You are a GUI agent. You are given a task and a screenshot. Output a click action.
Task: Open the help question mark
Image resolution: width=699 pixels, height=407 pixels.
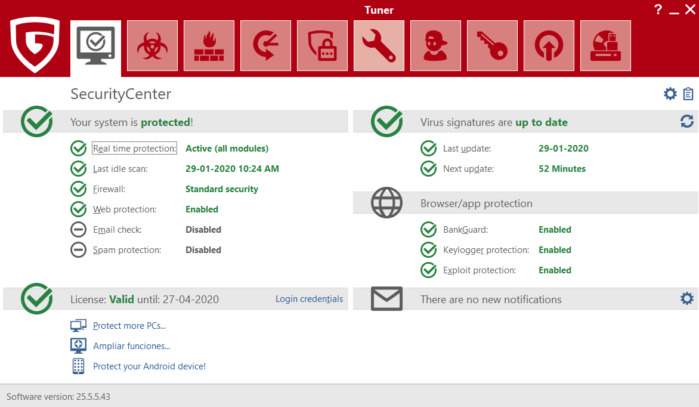pyautogui.click(x=658, y=10)
